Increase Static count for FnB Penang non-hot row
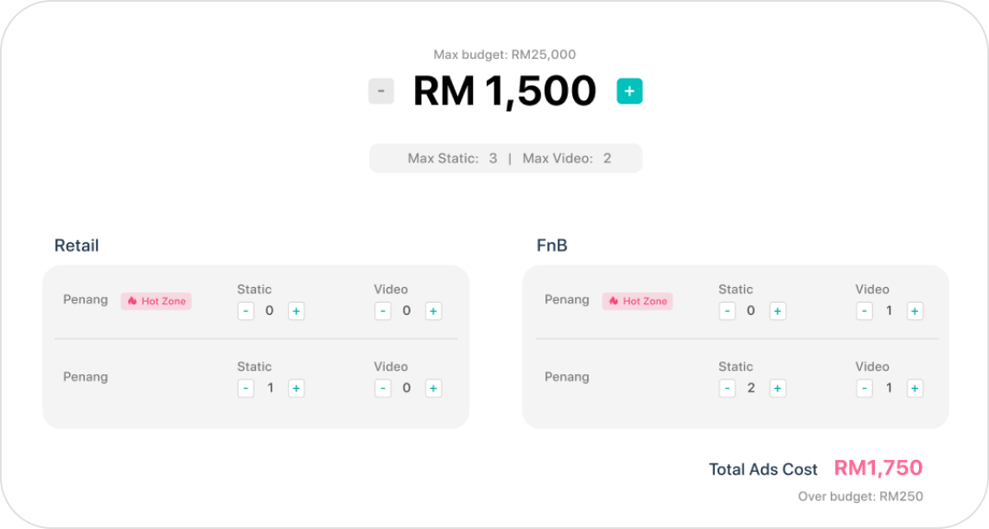 pyautogui.click(x=778, y=389)
